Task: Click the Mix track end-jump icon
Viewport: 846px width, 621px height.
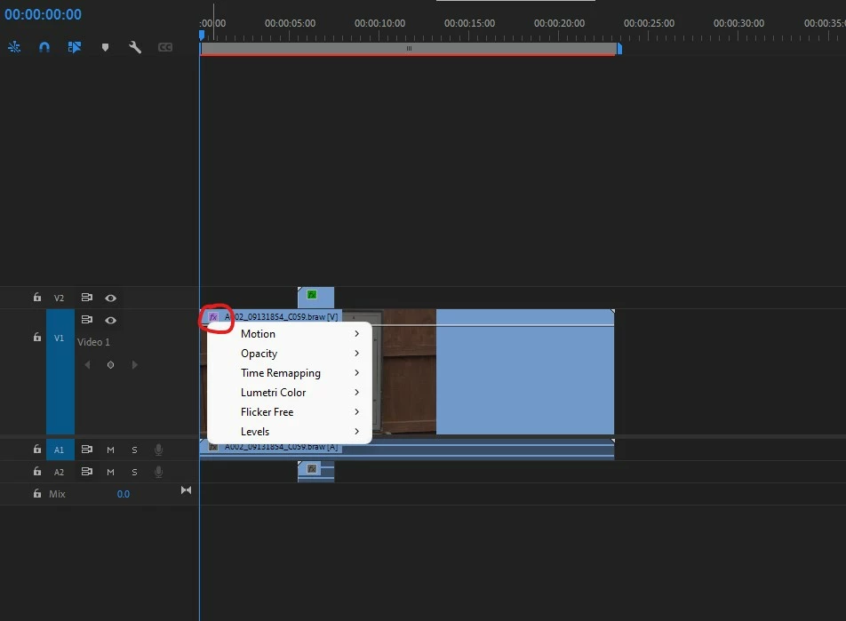Action: click(186, 490)
